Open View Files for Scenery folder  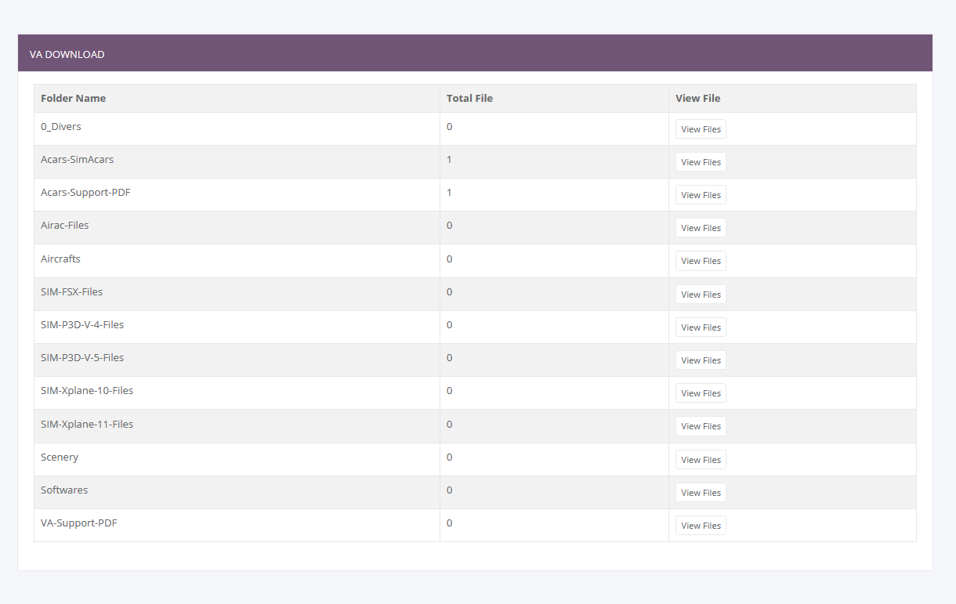(x=701, y=460)
